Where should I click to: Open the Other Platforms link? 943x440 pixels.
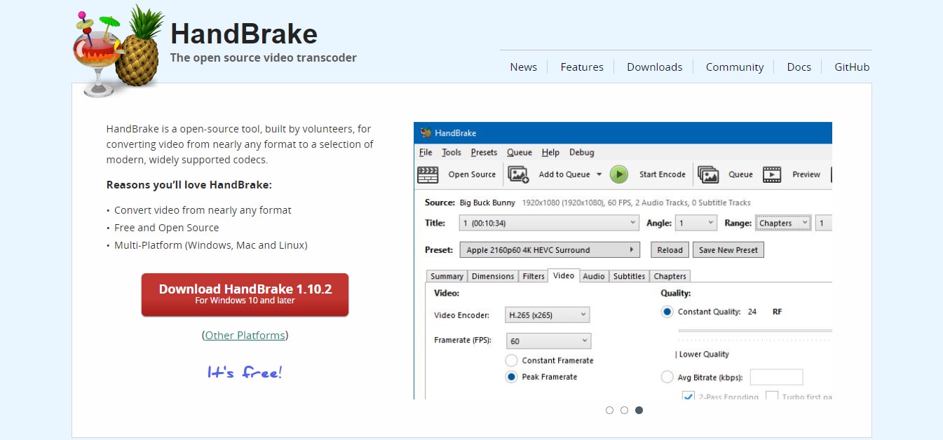point(245,335)
